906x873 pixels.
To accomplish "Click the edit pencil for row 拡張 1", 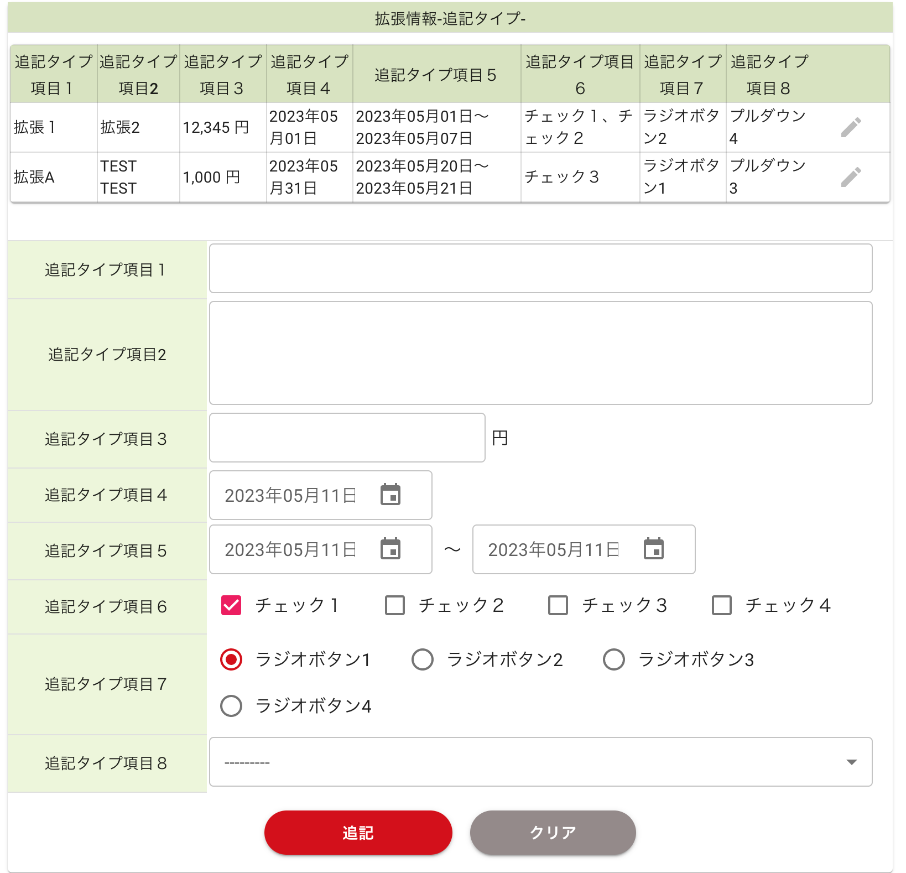I will tap(851, 127).
